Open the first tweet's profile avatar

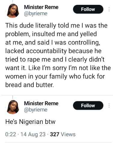pyautogui.click(x=13, y=10)
